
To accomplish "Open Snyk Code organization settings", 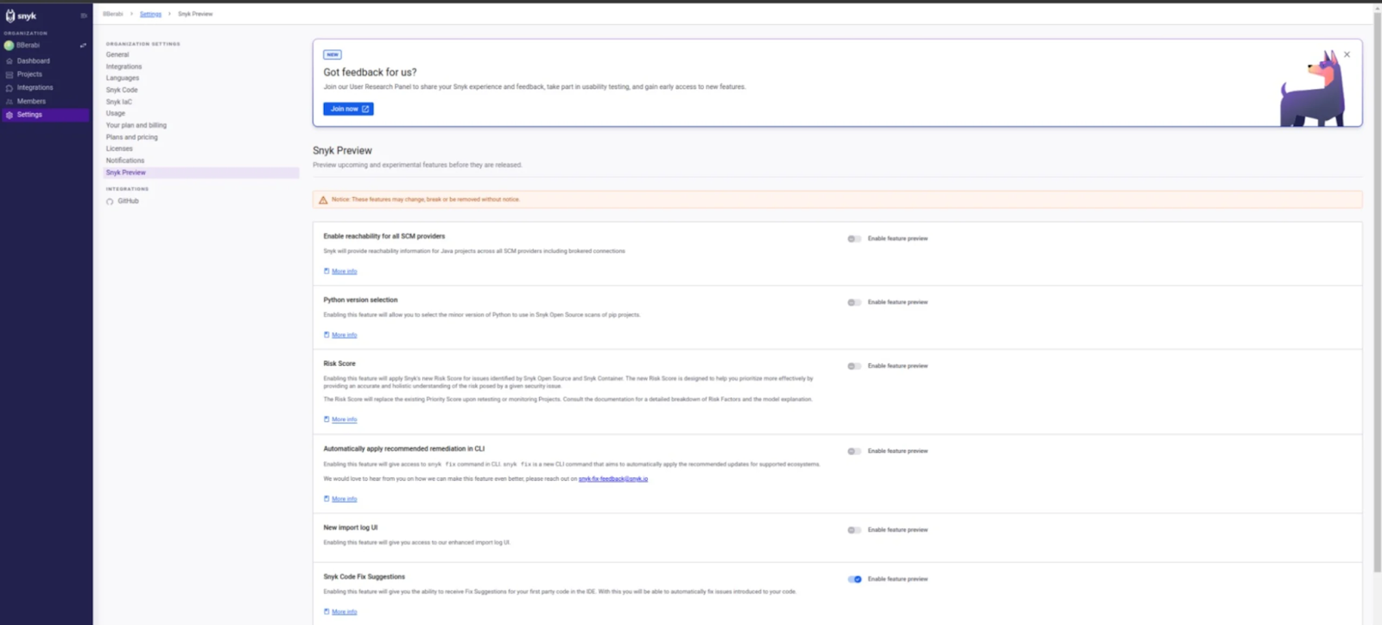I will tap(122, 90).
